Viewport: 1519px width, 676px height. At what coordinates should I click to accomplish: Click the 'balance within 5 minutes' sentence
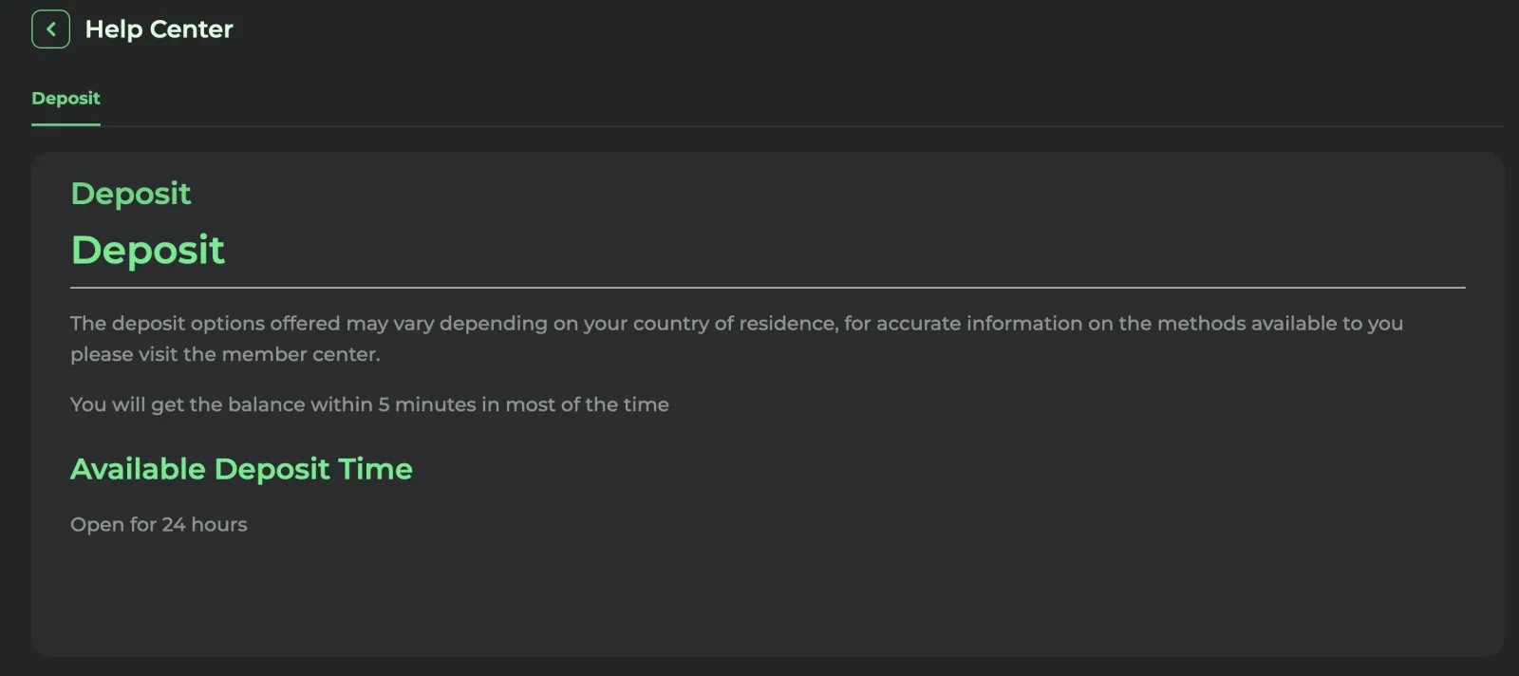point(369,404)
